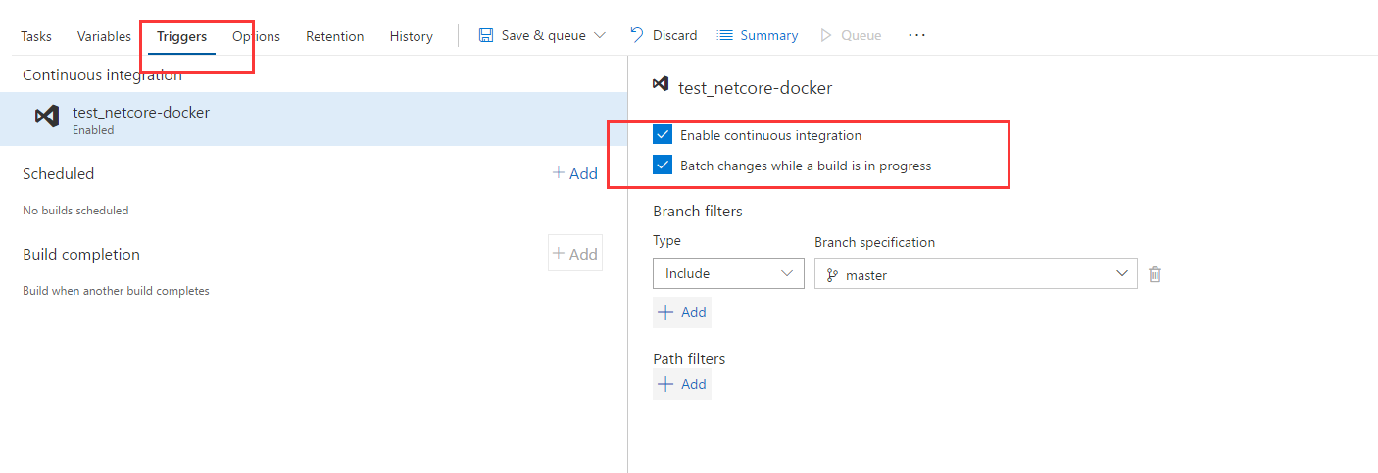Open the master branch specification dropdown
Screen dimensions: 1378x473
coord(976,273)
